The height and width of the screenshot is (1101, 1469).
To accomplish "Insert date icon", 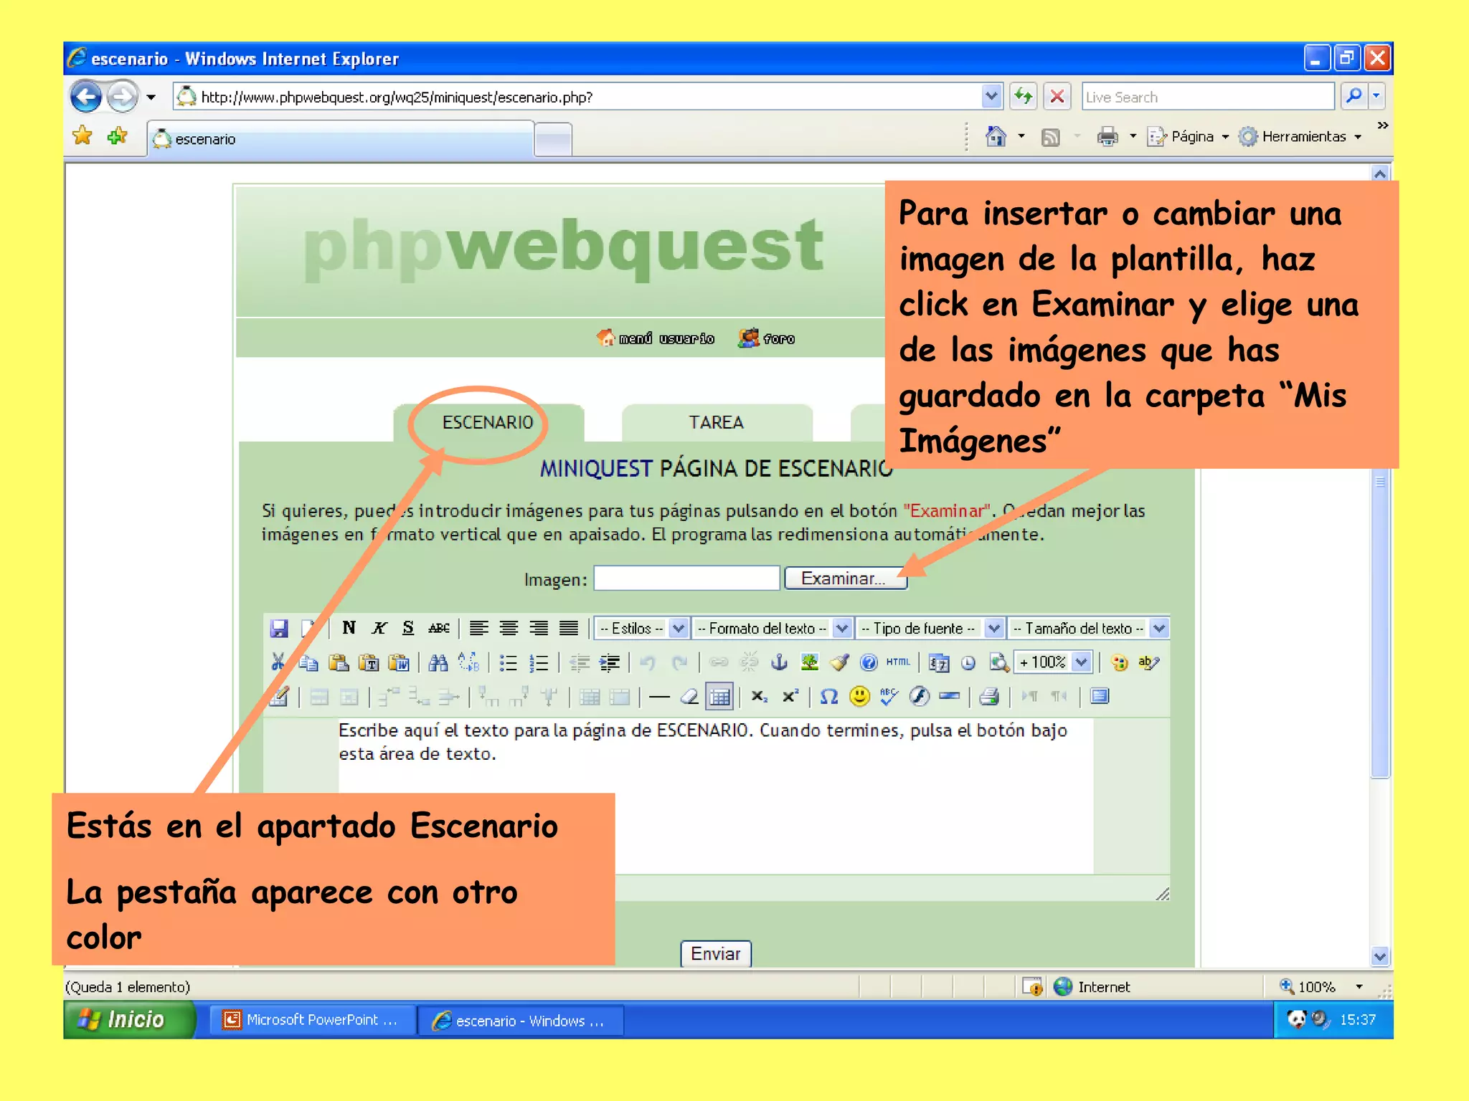I will 939,662.
